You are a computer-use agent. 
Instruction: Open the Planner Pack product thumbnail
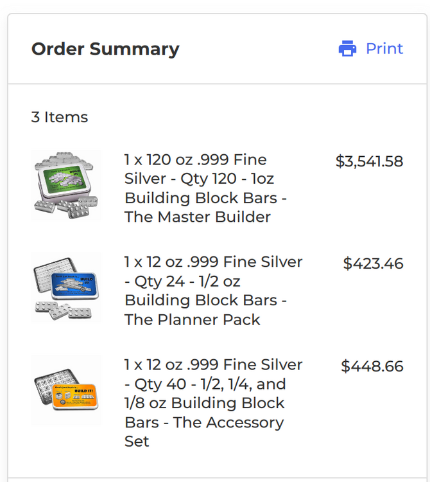(66, 287)
